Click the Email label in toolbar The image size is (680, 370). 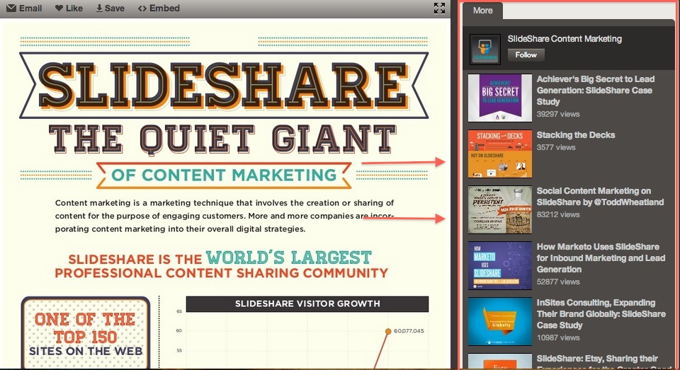(x=30, y=8)
